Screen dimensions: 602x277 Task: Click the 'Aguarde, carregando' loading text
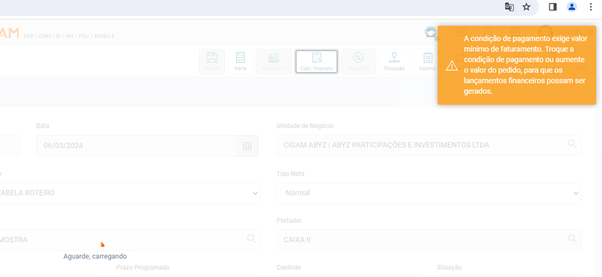(95, 256)
